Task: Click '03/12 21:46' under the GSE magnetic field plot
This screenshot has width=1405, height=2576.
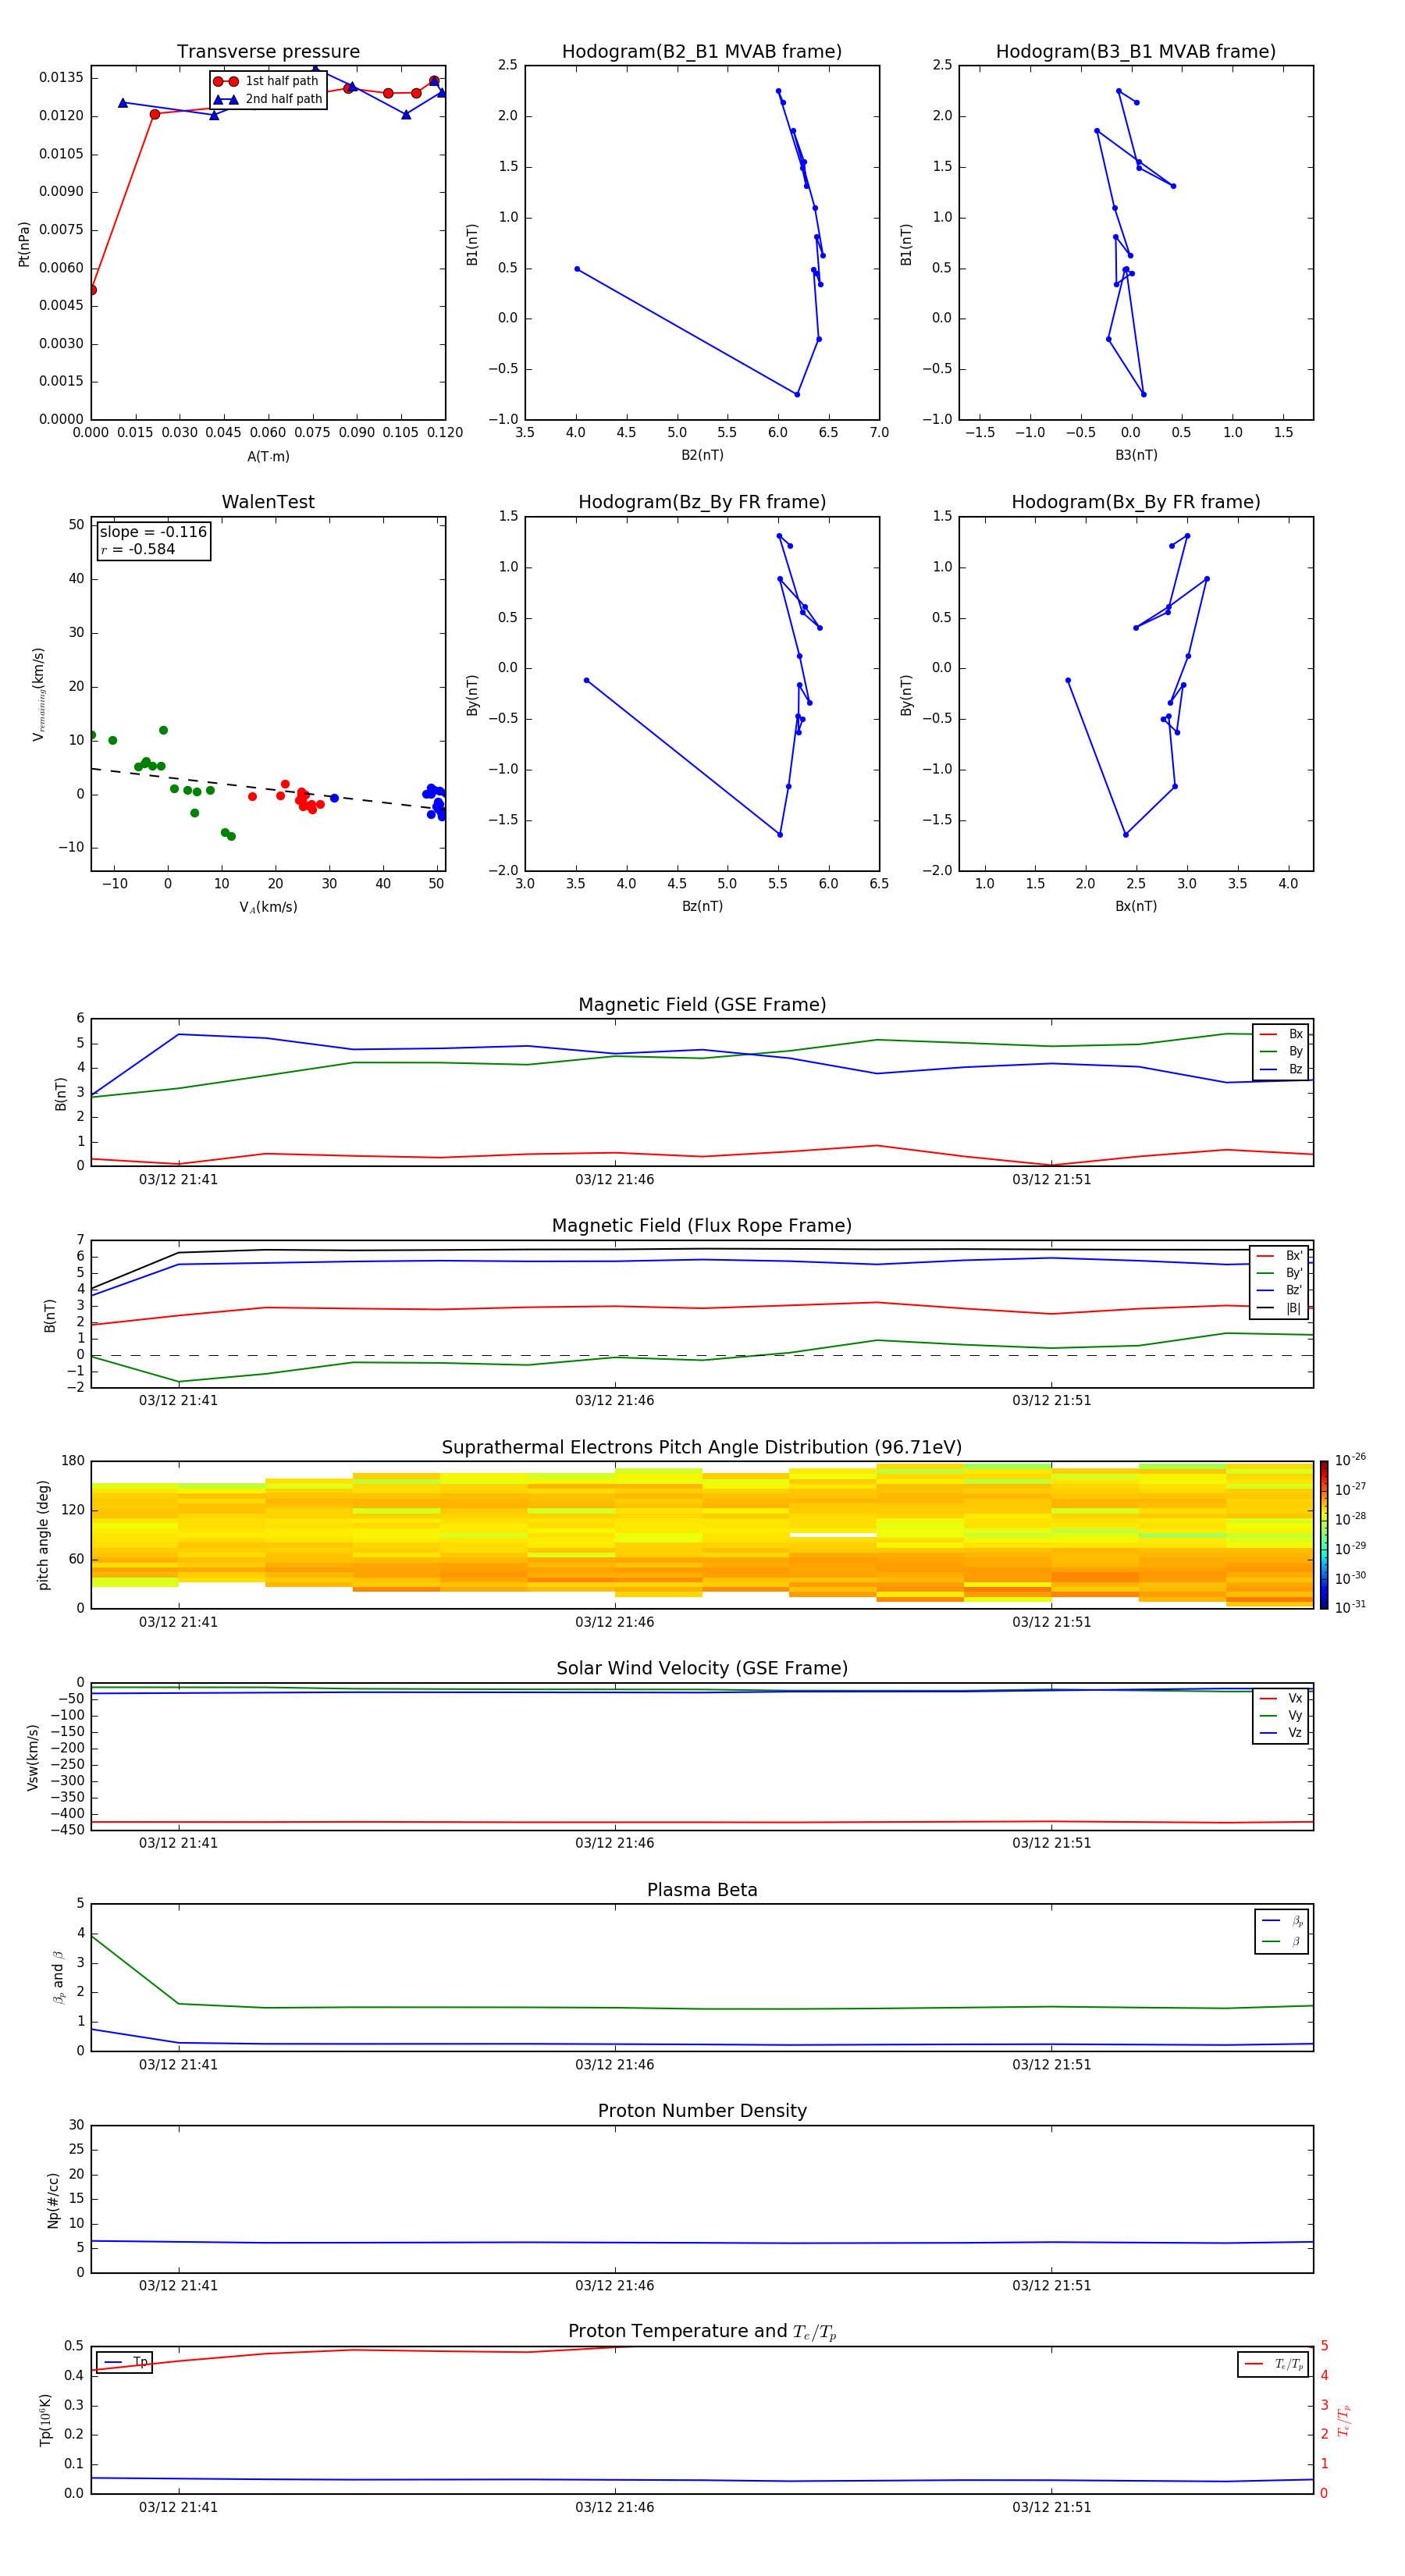Action: pyautogui.click(x=614, y=1180)
